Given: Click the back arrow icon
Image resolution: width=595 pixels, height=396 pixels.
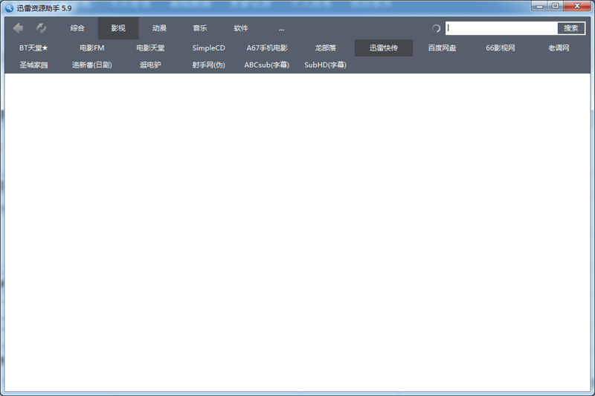Looking at the screenshot, I should (x=18, y=28).
